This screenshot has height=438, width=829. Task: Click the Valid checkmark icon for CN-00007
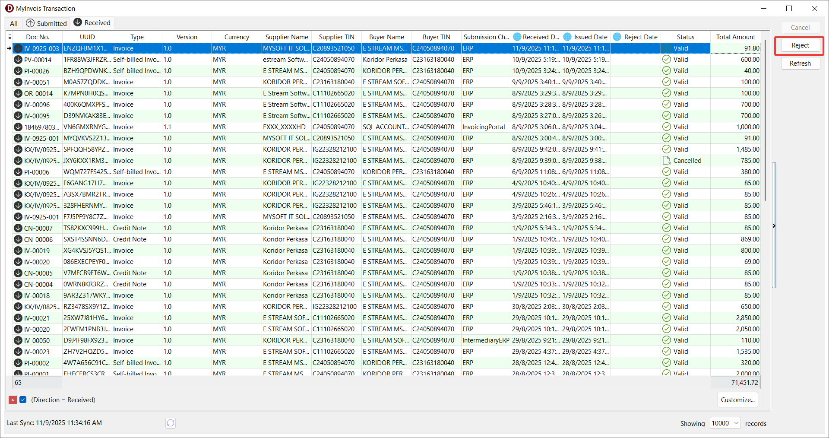point(667,228)
